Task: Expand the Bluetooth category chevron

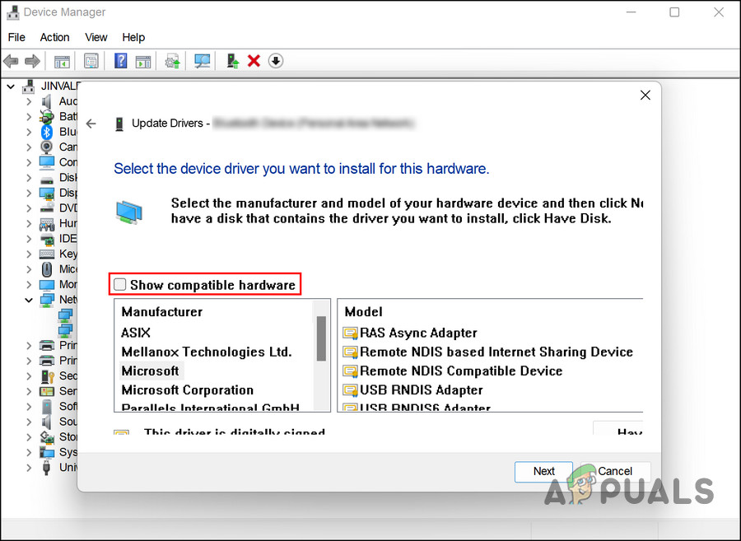Action: point(30,132)
